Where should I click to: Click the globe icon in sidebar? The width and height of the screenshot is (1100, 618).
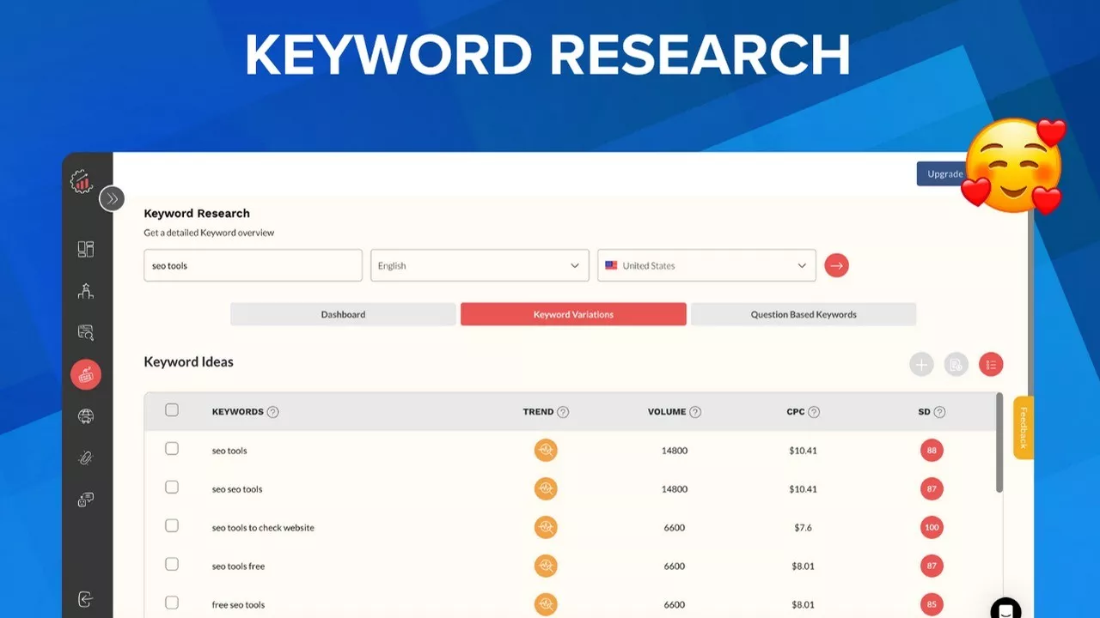click(86, 416)
